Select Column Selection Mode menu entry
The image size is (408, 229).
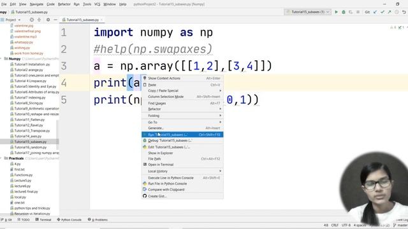[x=182, y=97]
